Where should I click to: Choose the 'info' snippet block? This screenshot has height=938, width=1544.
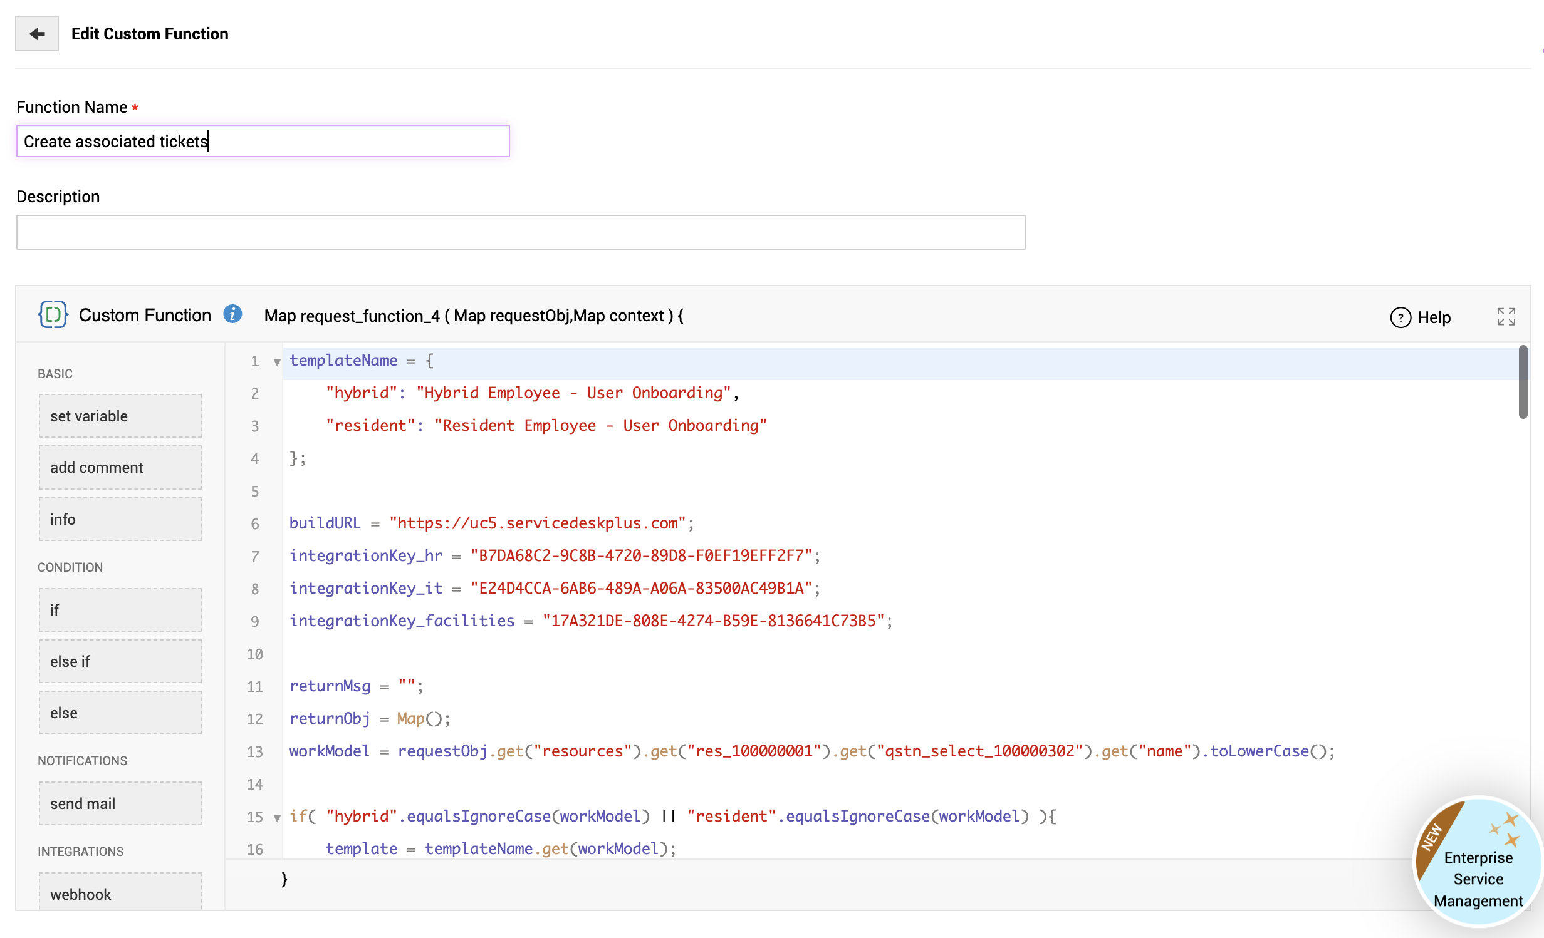point(120,519)
